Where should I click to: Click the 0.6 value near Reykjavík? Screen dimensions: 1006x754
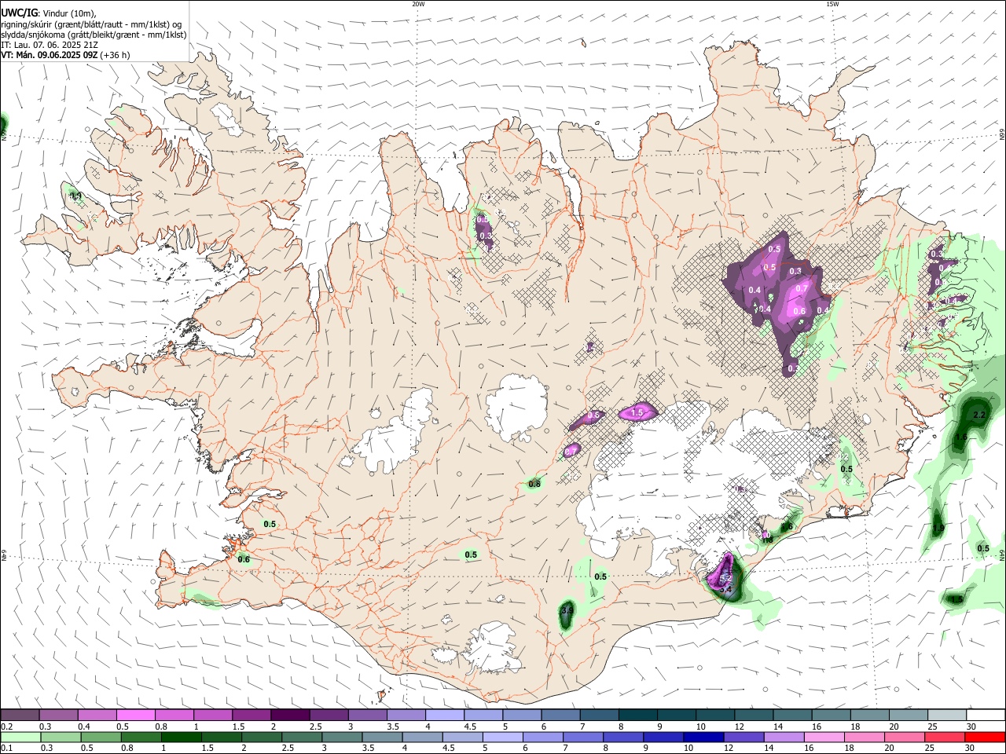(x=244, y=559)
